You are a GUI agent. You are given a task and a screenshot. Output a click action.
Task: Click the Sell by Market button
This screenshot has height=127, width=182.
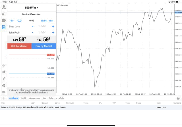coord(19,46)
